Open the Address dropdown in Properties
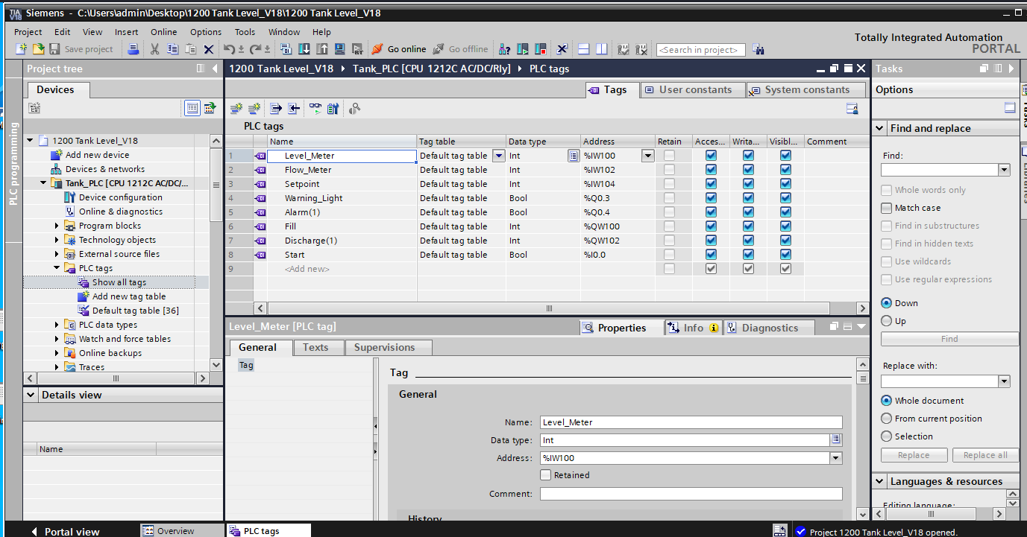This screenshot has width=1027, height=537. tap(836, 459)
